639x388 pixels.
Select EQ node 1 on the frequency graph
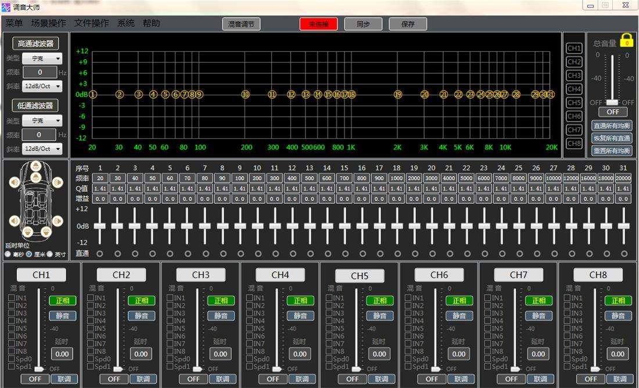(x=93, y=95)
